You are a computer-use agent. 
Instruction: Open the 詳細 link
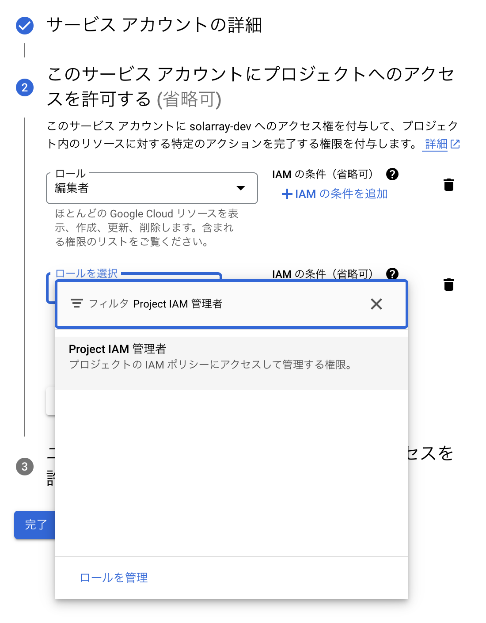[436, 144]
